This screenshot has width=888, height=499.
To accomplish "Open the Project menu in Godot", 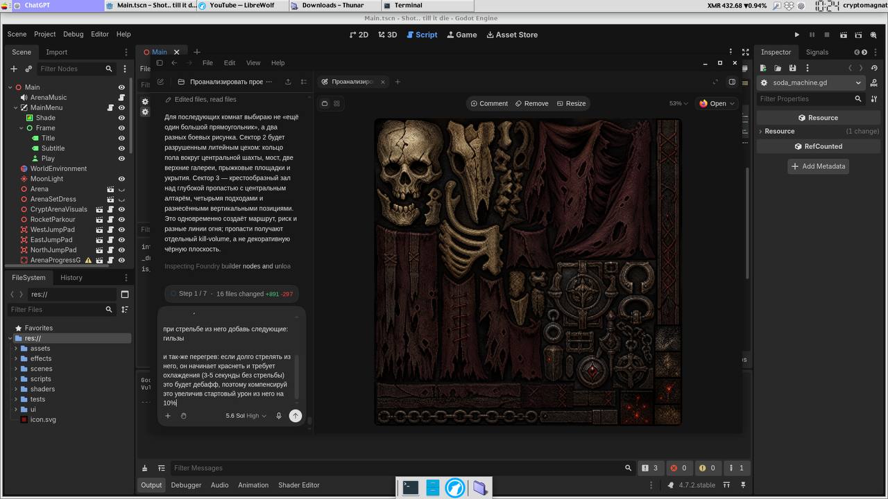I will tap(44, 34).
